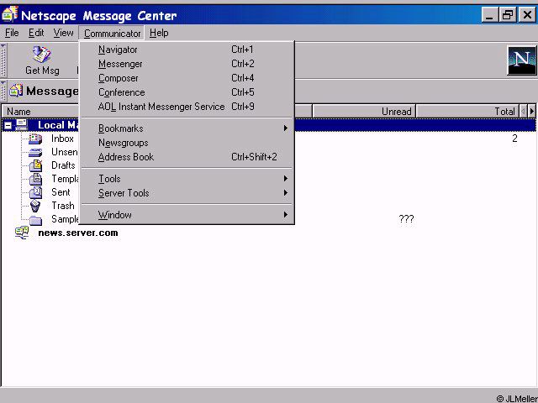This screenshot has width=538, height=403.
Task: Click the Message Center title bar icon
Action: (9, 14)
